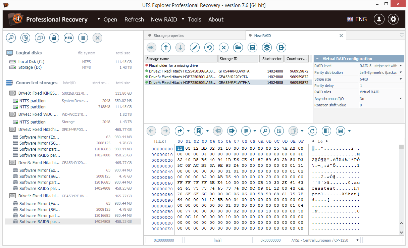Click the list view icon in left toolbar
The height and width of the screenshot is (248, 408).
click(x=83, y=38)
